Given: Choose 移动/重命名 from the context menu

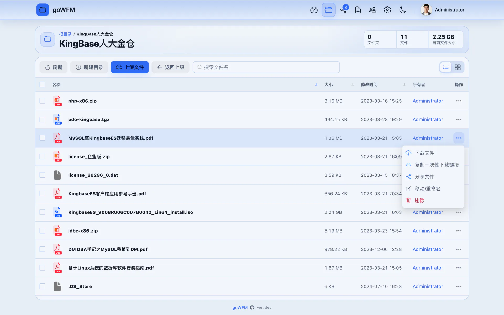Looking at the screenshot, I should click(x=433, y=189).
